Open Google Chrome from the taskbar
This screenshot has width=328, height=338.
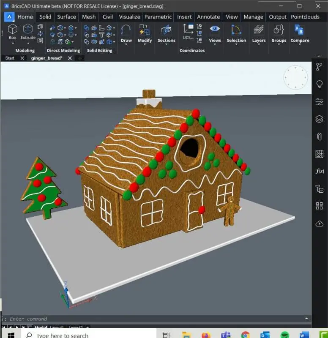point(246,335)
